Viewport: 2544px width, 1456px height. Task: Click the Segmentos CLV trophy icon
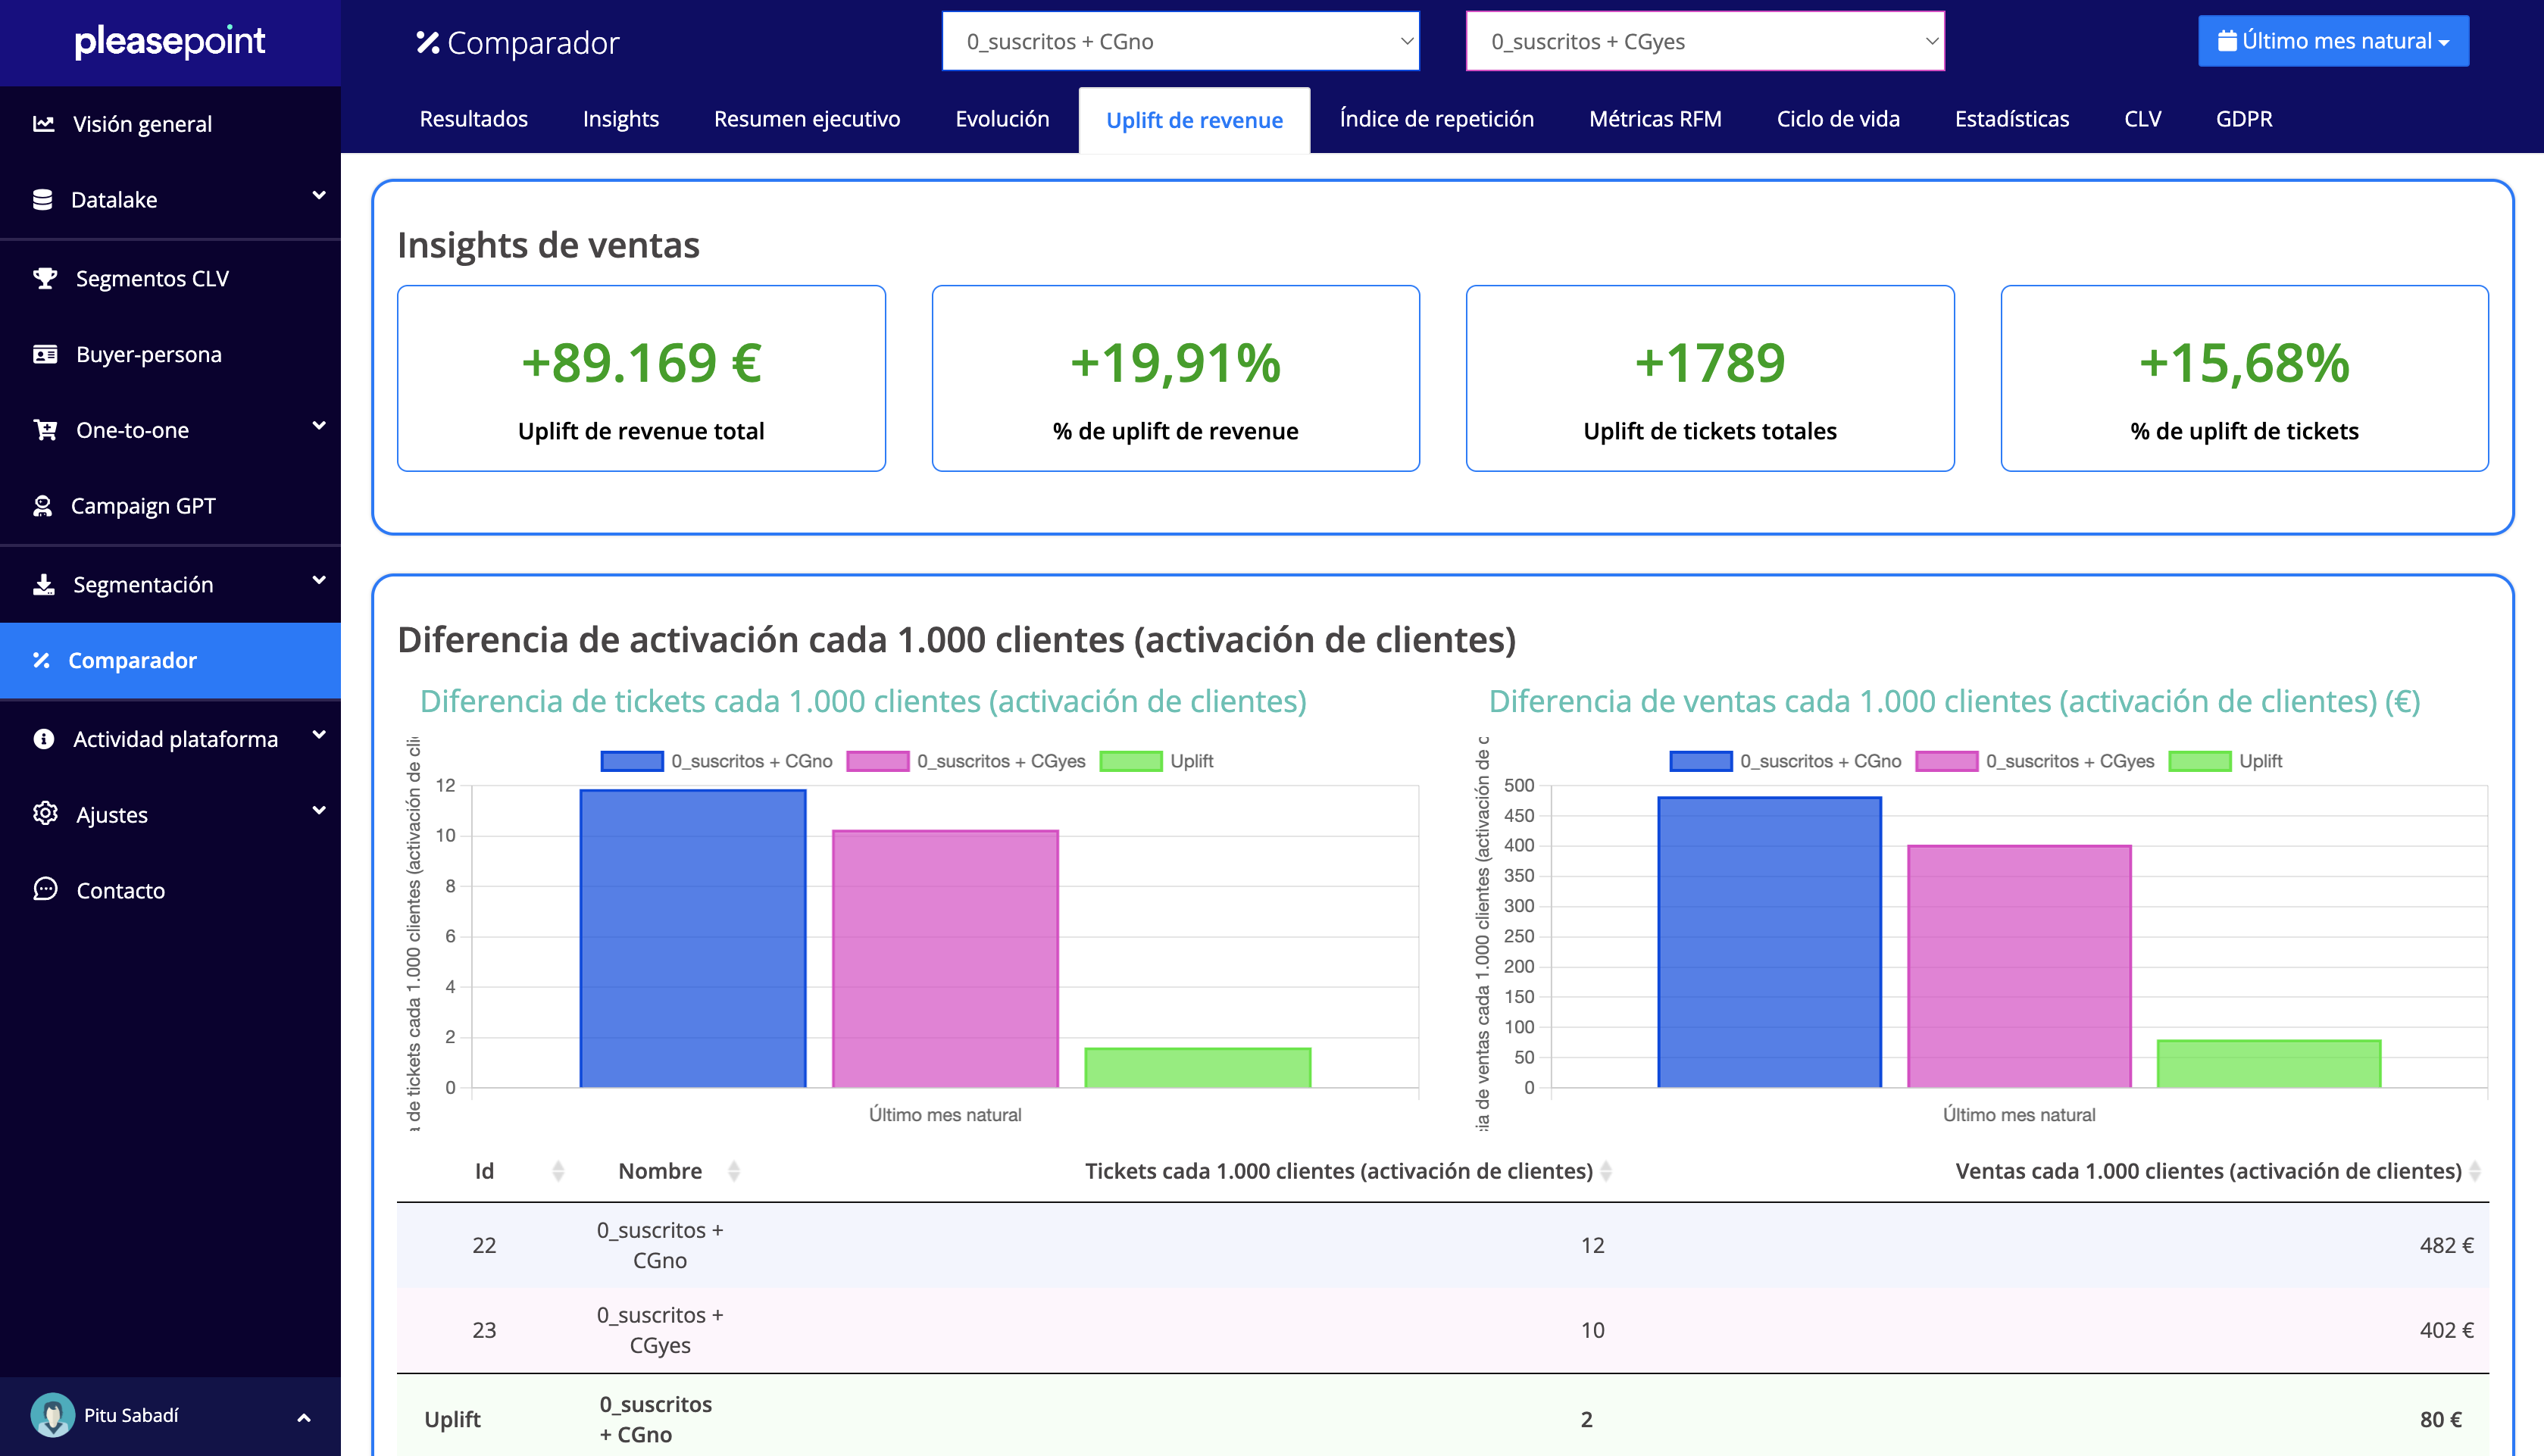pos(45,278)
